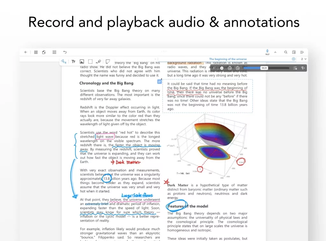Click the microphone recording icon

click(267, 51)
